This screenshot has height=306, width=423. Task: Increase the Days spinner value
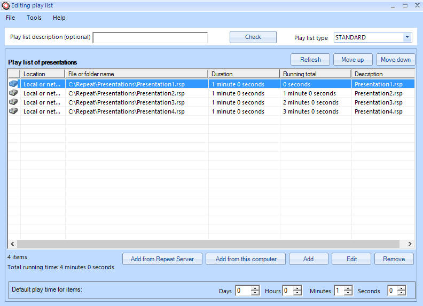coord(255,288)
